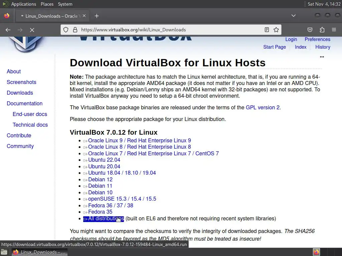
Task: Select the Linux_Downloads browser tab
Action: click(52, 16)
